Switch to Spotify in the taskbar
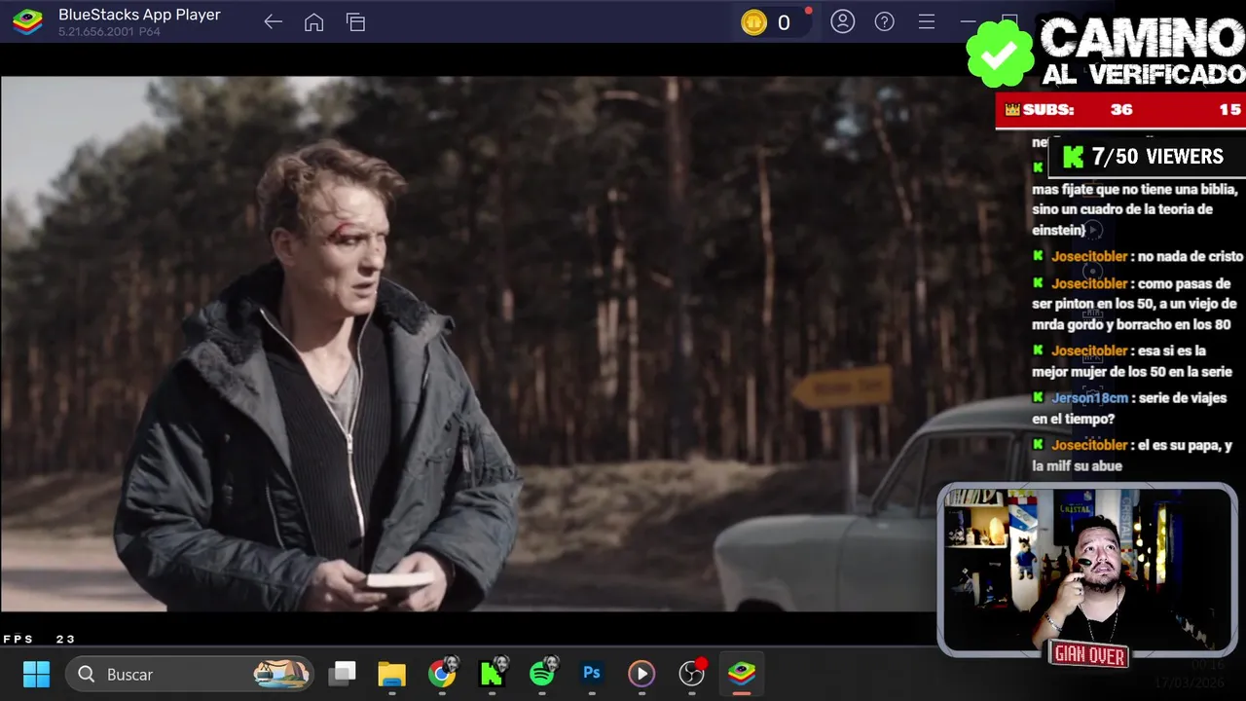Image resolution: width=1246 pixels, height=701 pixels. [542, 674]
